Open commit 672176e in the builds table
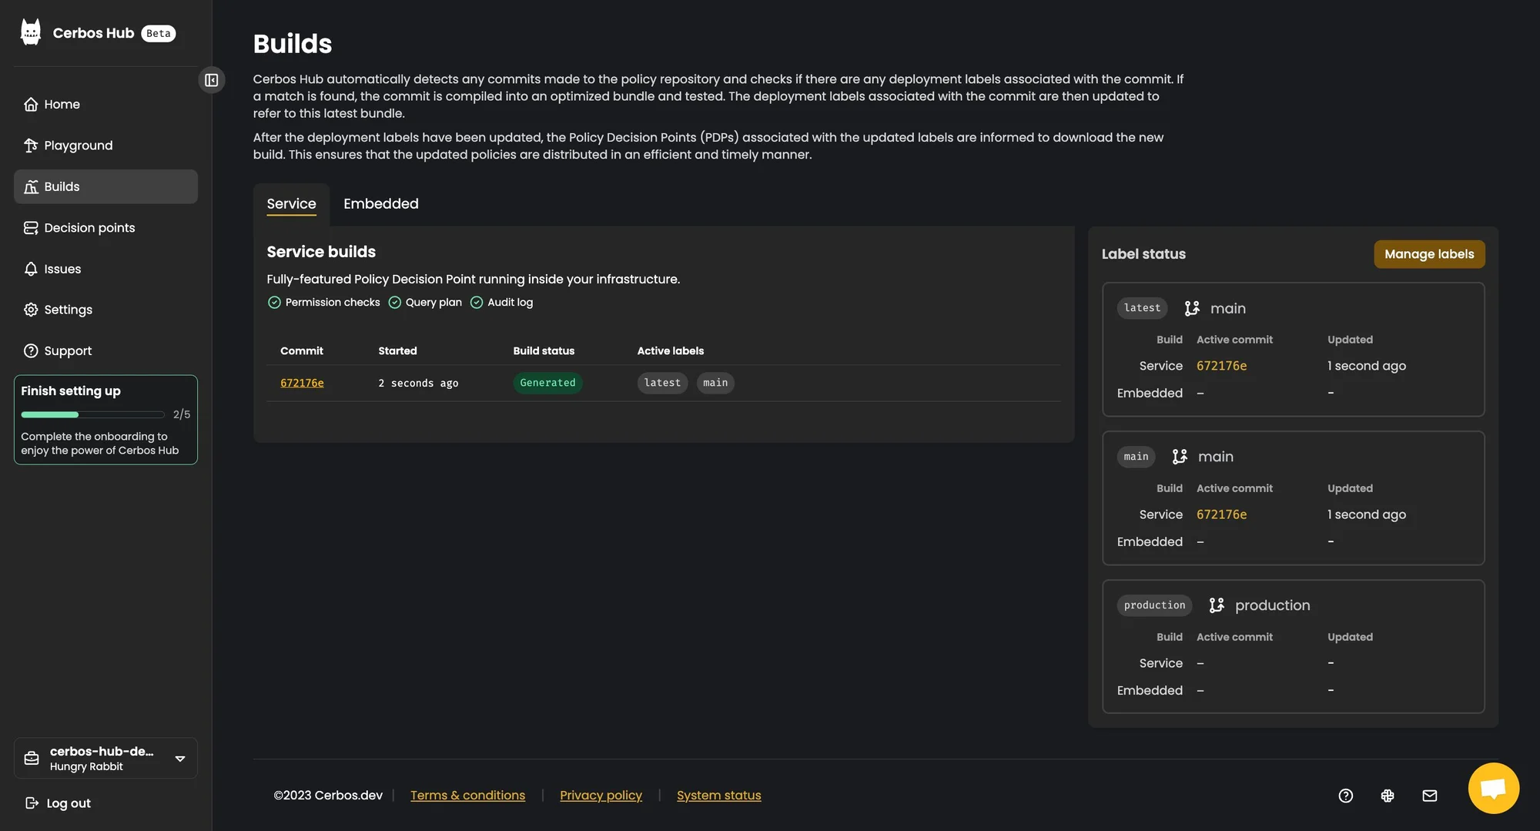 pyautogui.click(x=302, y=383)
